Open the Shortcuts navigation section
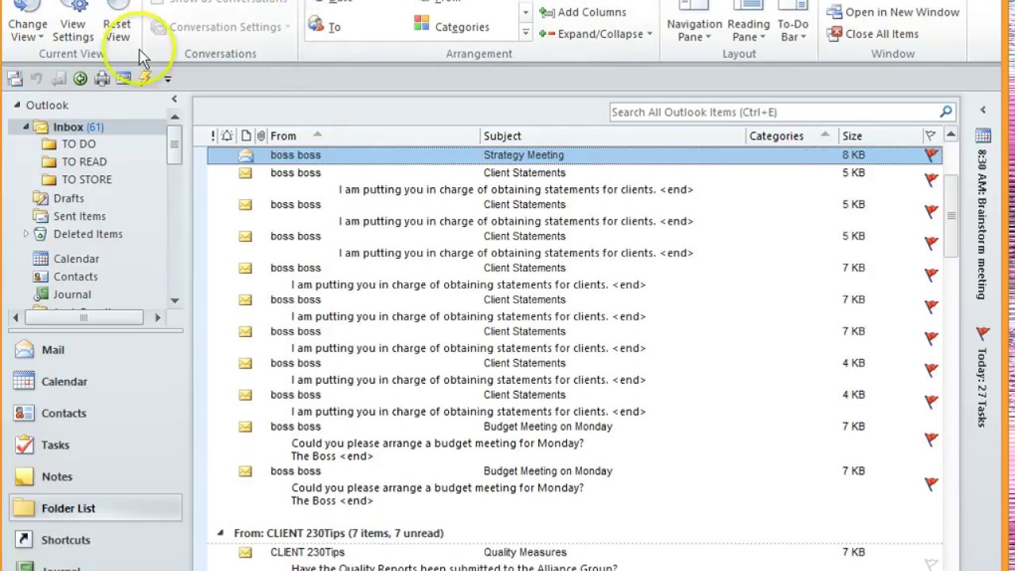This screenshot has height=571, width=1015. (95, 540)
